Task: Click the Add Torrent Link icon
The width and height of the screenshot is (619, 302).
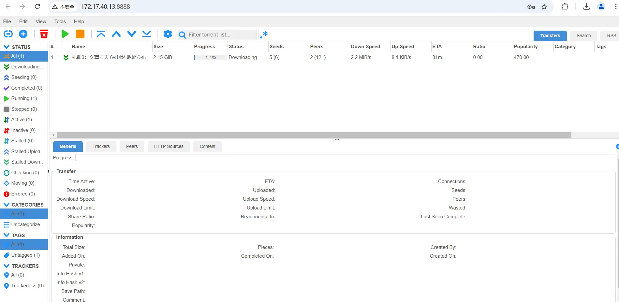Action: click(8, 34)
